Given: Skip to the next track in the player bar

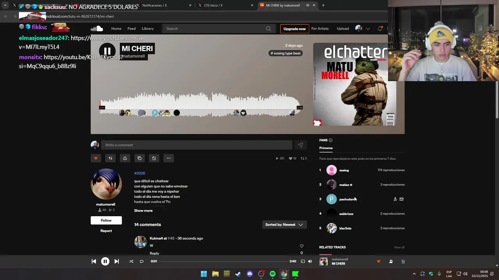Looking at the screenshot, I should point(117,261).
